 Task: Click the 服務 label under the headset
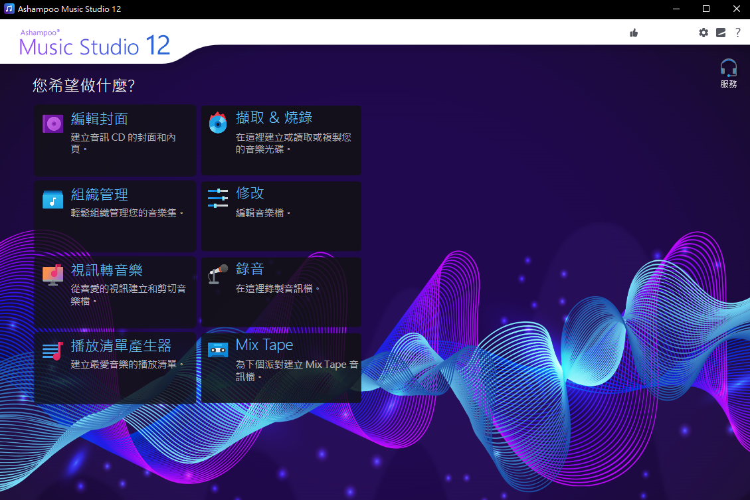tap(729, 84)
